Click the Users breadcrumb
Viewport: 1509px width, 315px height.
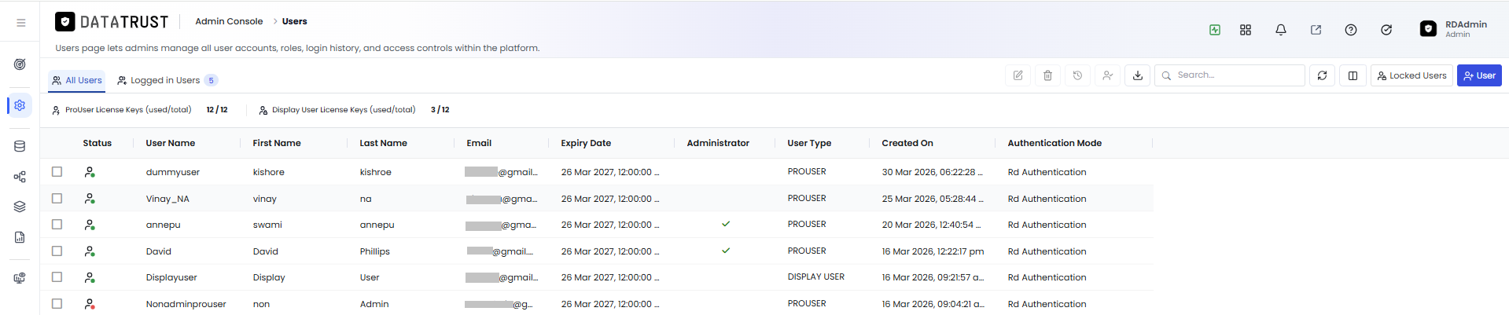[x=295, y=21]
